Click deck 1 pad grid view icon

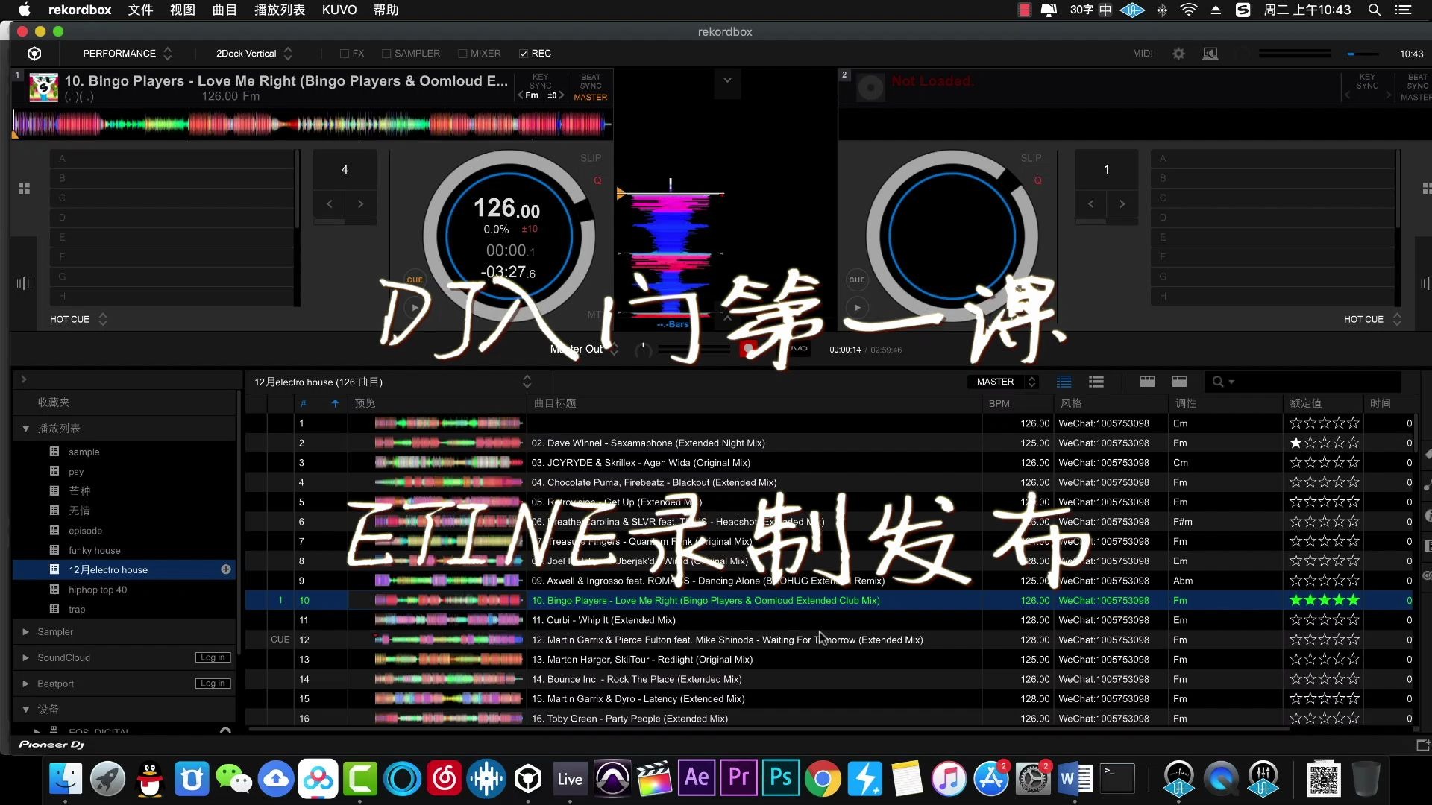24,189
